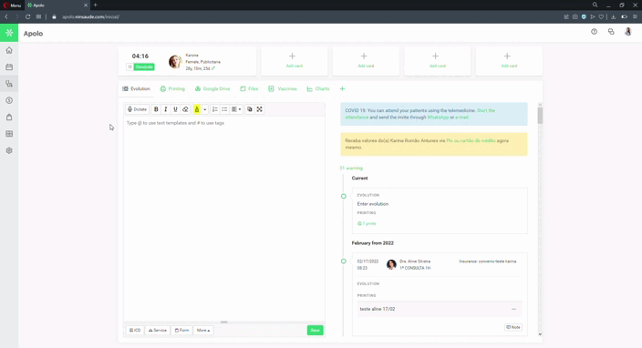Pause the attendance timer
Screen dimensions: 642x348
coord(129,67)
